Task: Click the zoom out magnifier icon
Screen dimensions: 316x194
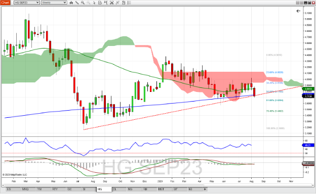Action: (x=88, y=3)
